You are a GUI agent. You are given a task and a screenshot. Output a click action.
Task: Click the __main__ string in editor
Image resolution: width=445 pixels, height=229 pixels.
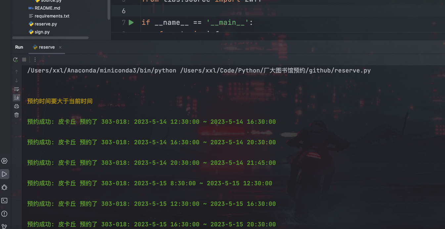(228, 23)
